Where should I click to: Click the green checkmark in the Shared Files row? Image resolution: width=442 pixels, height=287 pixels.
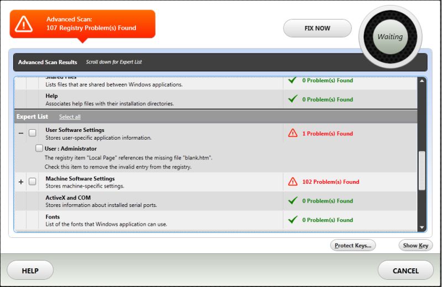[x=293, y=80]
